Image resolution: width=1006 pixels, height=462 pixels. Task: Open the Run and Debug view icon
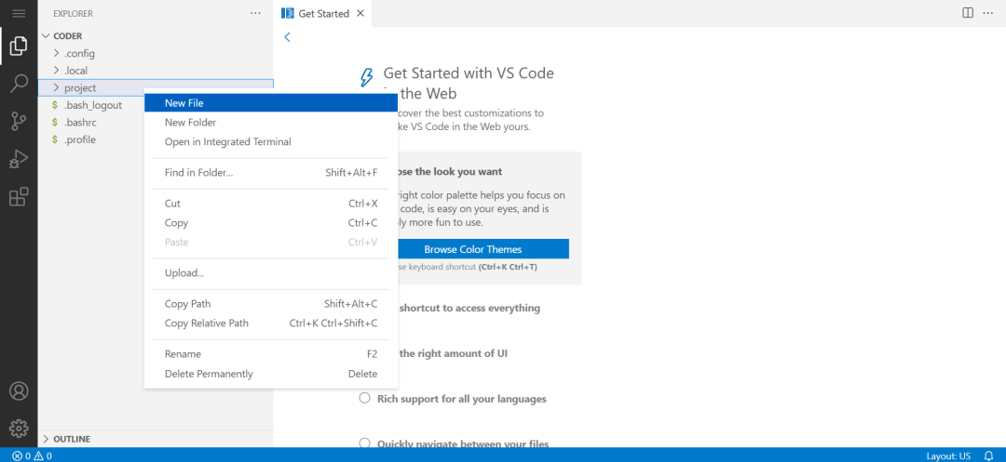coord(19,159)
